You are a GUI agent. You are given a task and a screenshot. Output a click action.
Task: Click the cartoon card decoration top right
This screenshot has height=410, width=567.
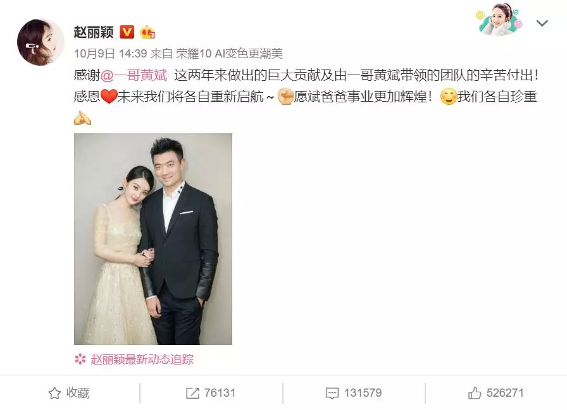[x=501, y=20]
